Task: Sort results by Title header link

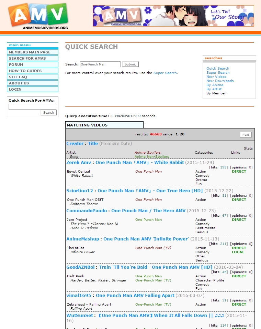Action: pos(93,144)
